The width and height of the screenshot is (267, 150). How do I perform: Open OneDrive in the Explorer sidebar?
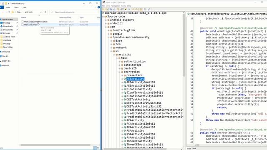[6, 52]
